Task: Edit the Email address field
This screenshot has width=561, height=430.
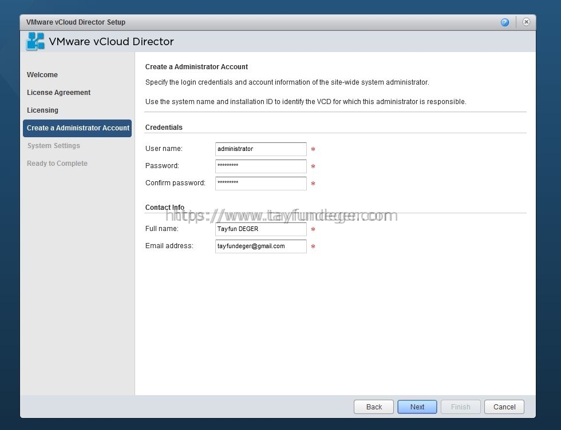Action: tap(261, 246)
